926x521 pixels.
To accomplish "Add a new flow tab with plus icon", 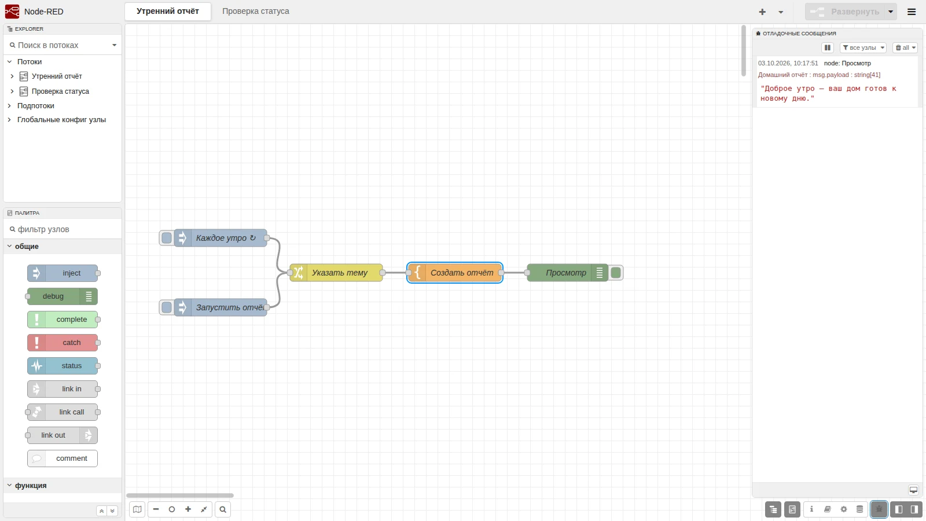I will [762, 12].
